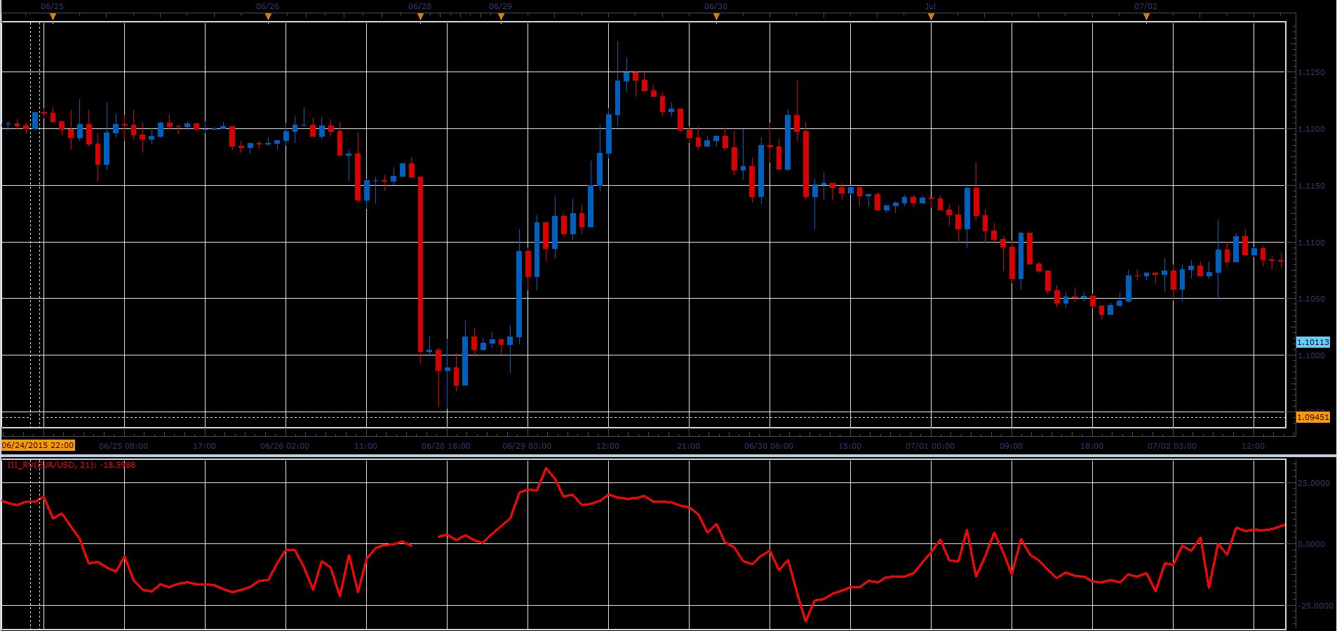
Task: Click the 1.1250 price axis label
Action: tap(1311, 72)
